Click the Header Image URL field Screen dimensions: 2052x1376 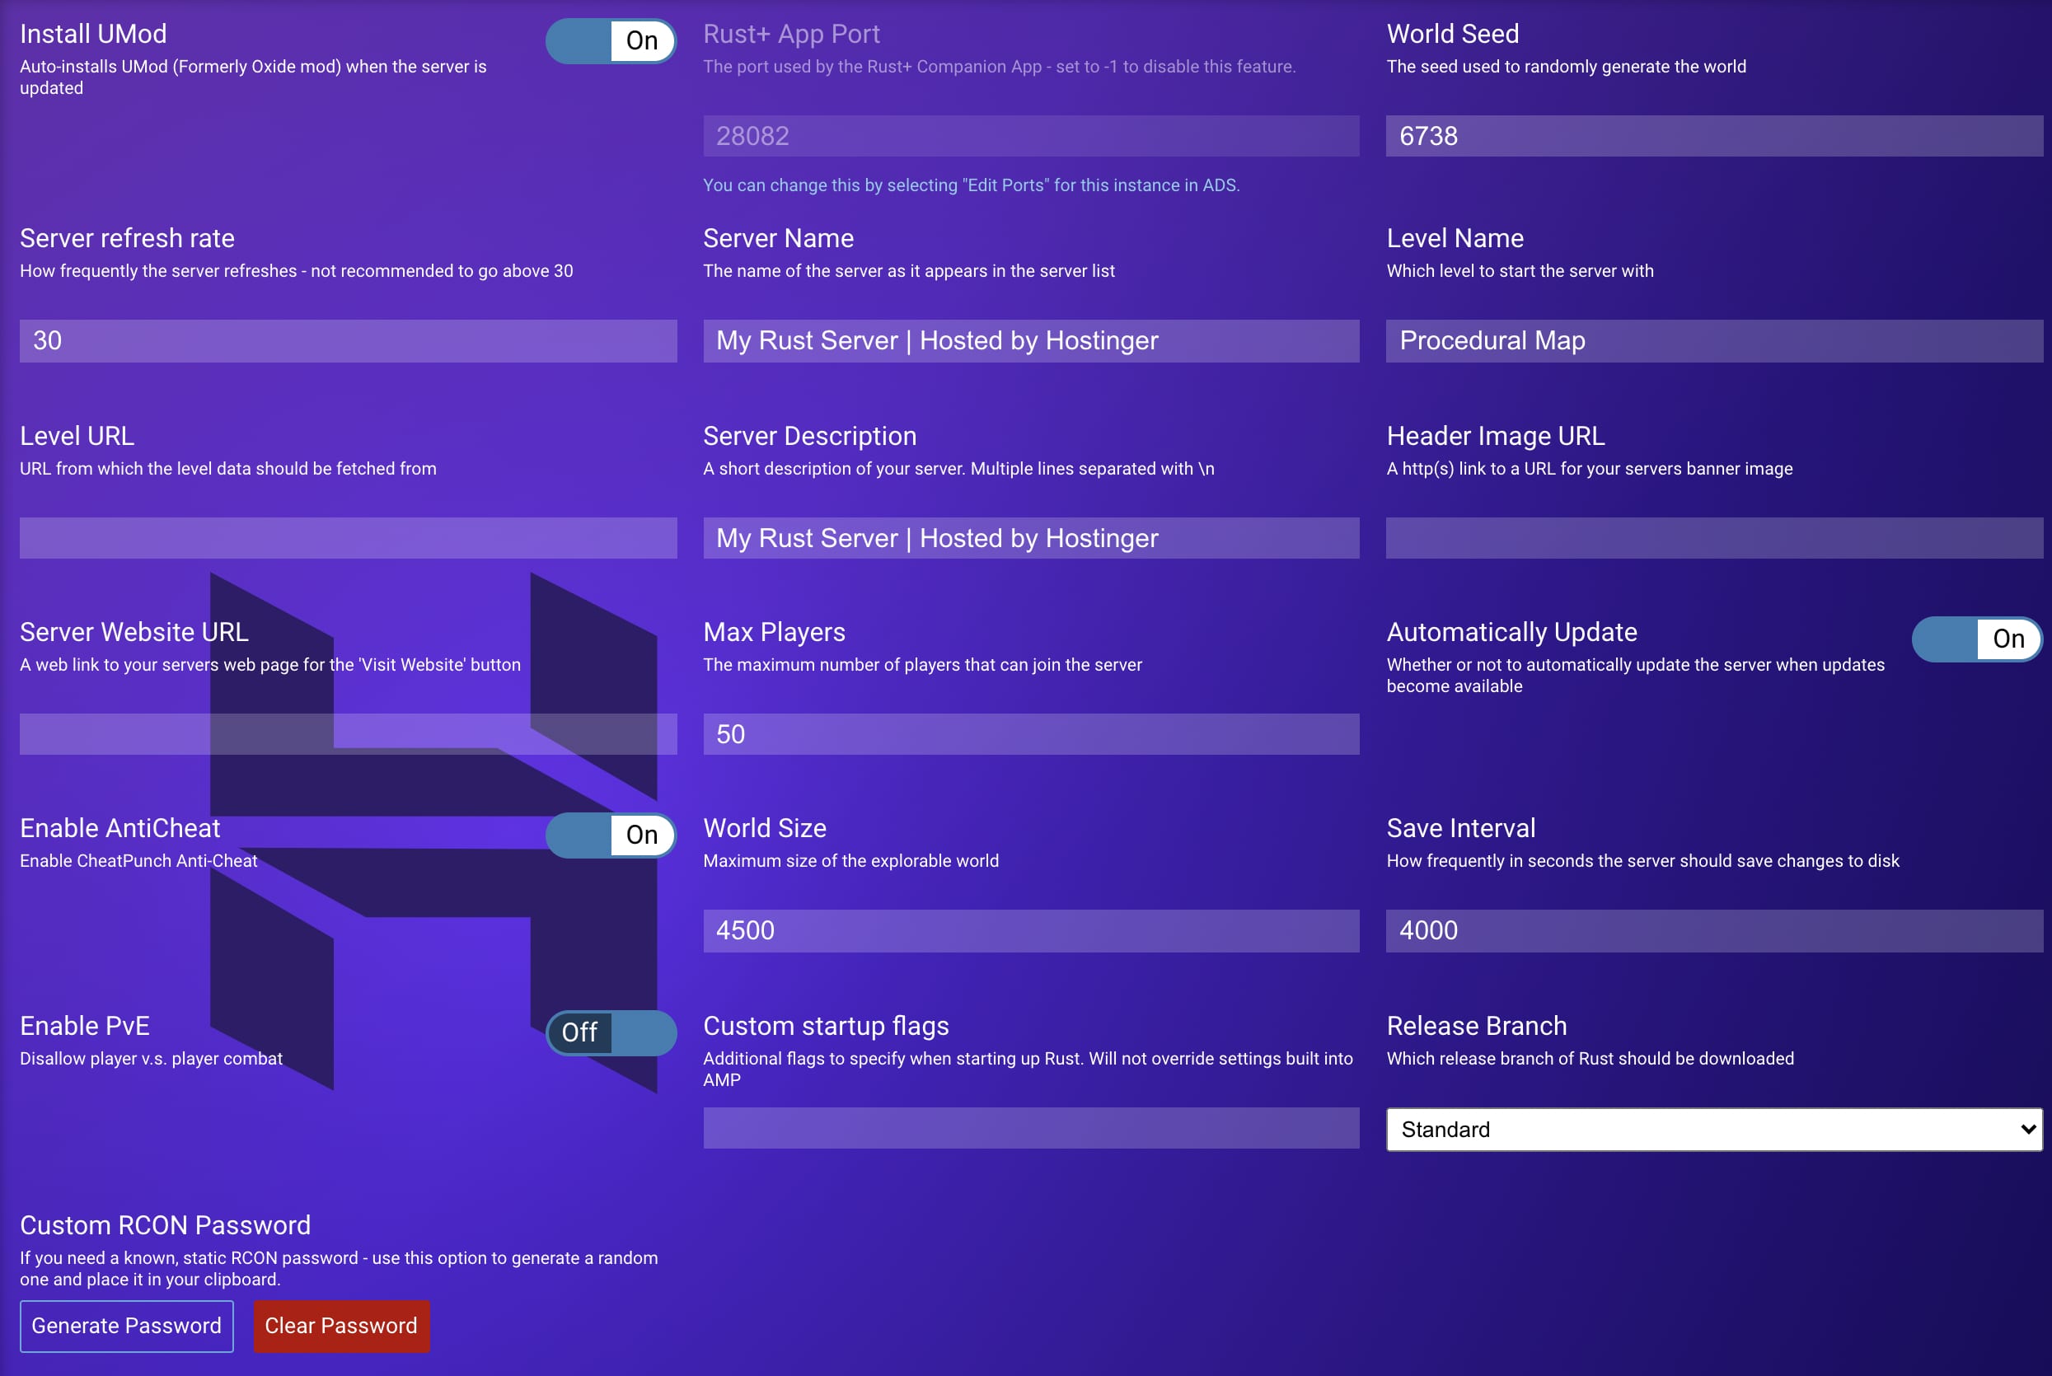coord(1713,538)
